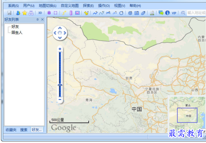
Task: Select the add circle outline tool
Action: coord(121,13)
